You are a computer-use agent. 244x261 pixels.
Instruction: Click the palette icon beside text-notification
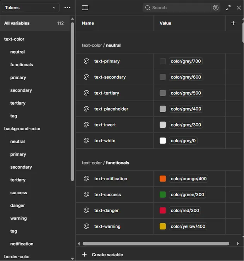point(87,179)
